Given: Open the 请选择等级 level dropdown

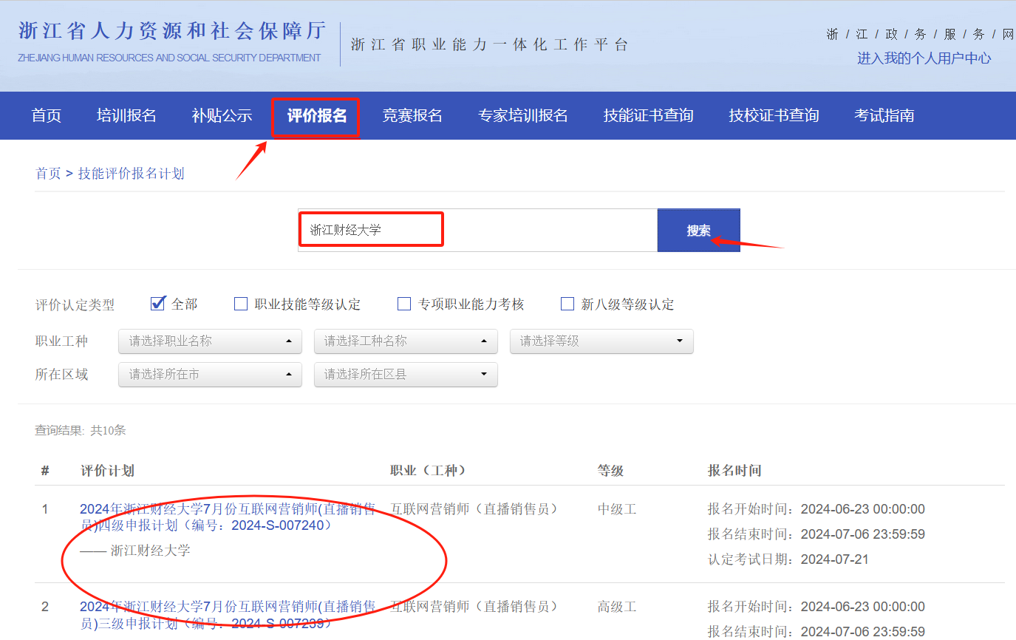Looking at the screenshot, I should click(601, 341).
